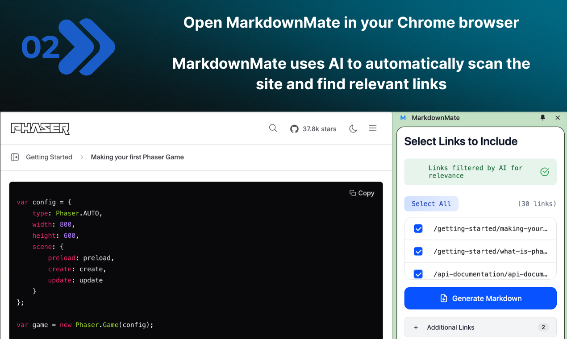Open the hamburger menu on Phaser site
The width and height of the screenshot is (567, 339).
click(x=373, y=128)
